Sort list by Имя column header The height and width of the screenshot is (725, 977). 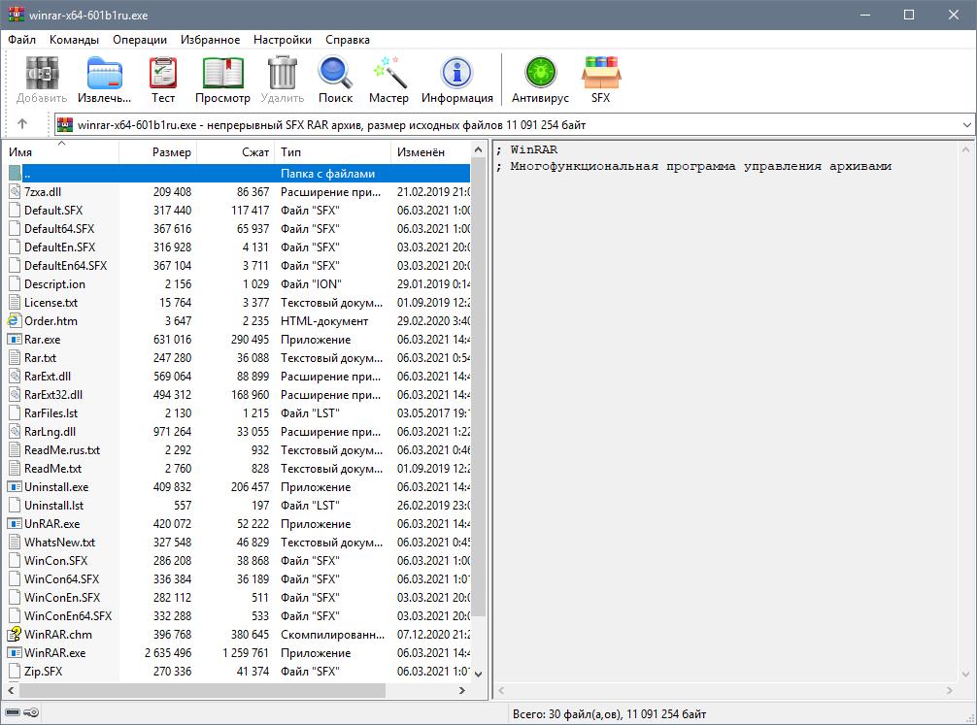21,152
